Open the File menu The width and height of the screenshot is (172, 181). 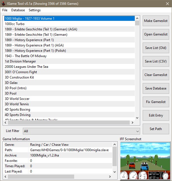[5, 10]
